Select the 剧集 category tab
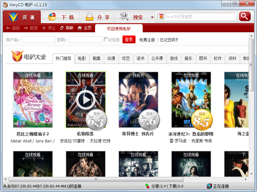This screenshot has height=192, width=257. tap(96, 59)
